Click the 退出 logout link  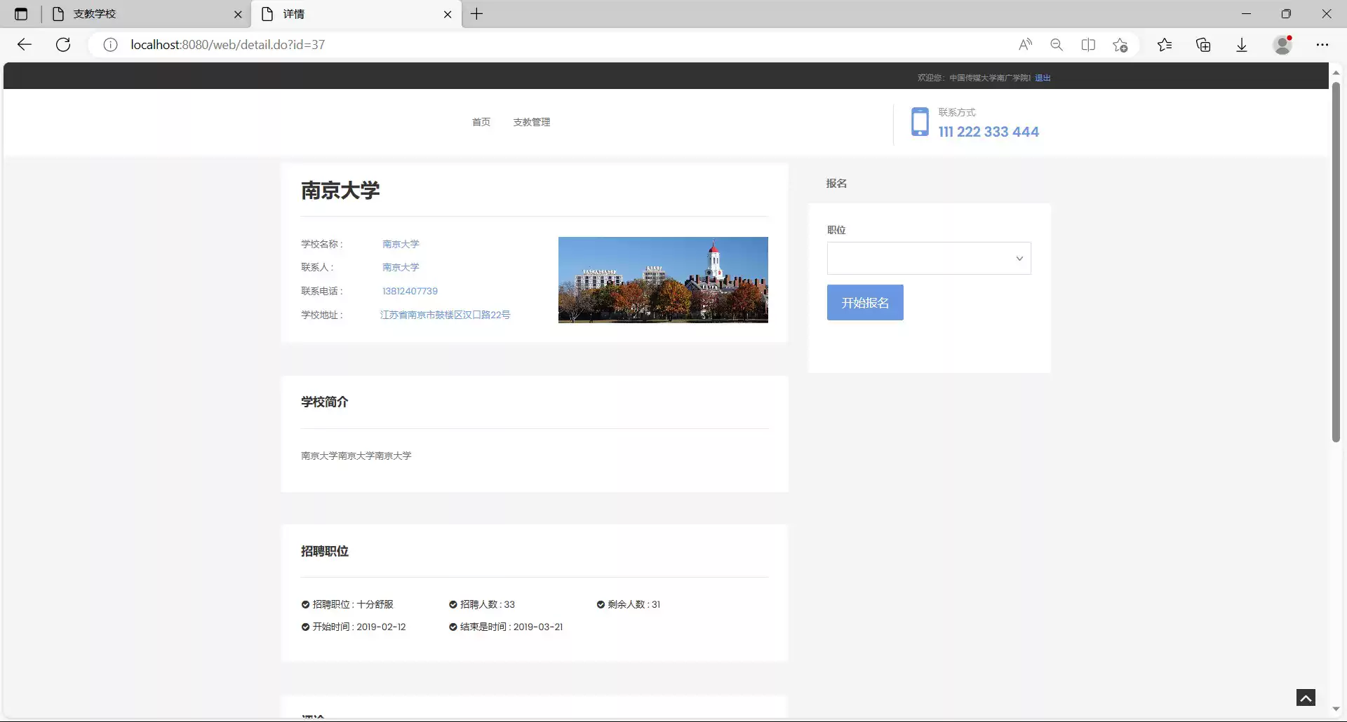pos(1043,78)
